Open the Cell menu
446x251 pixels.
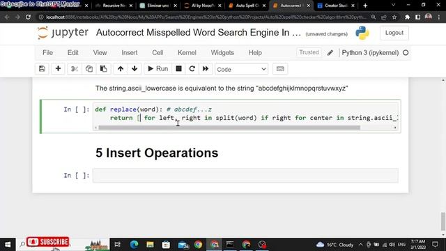click(x=157, y=53)
